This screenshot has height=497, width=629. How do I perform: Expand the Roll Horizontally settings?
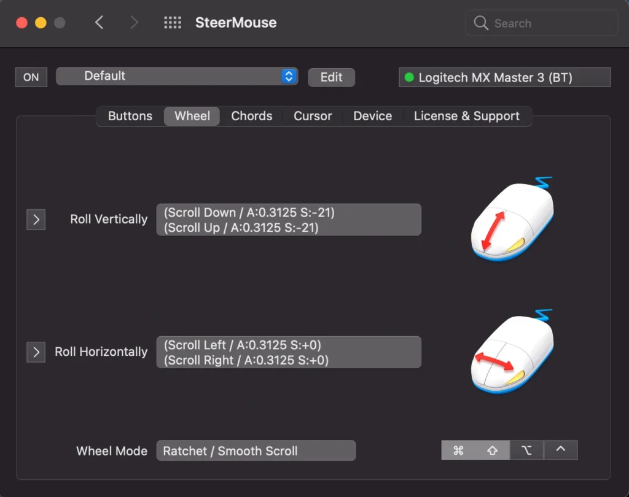coord(36,352)
